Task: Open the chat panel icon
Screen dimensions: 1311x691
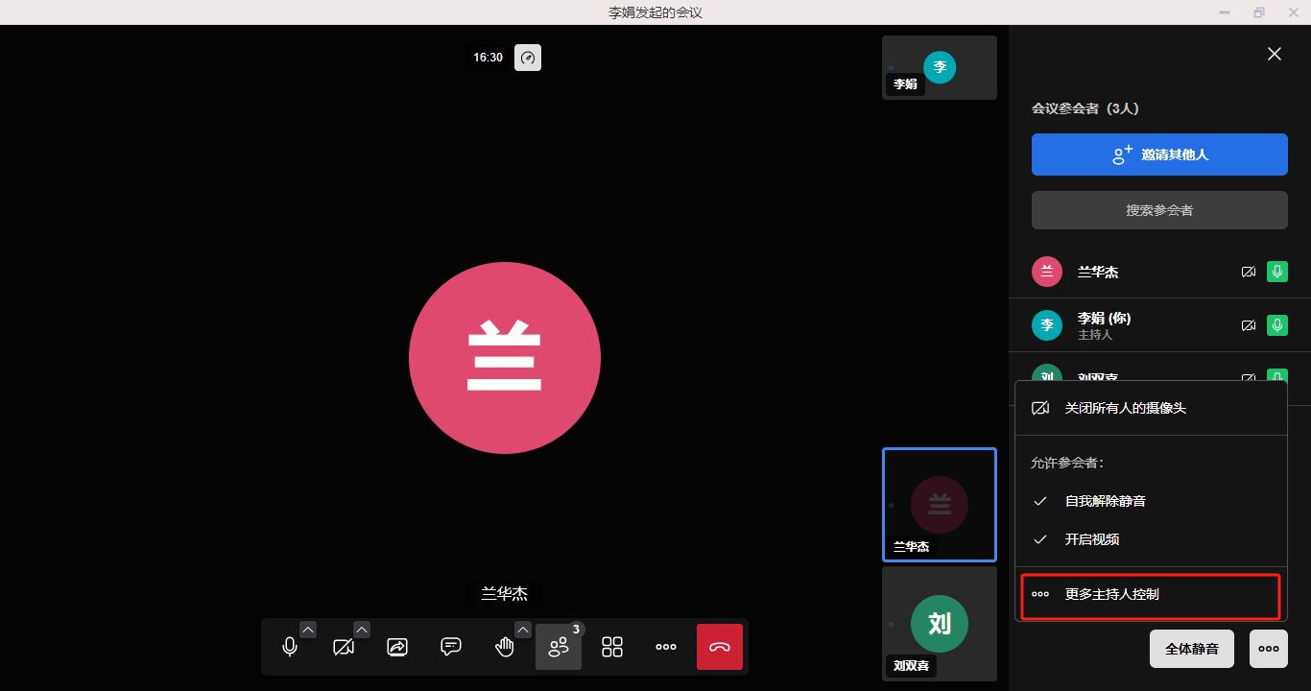Action: 451,647
